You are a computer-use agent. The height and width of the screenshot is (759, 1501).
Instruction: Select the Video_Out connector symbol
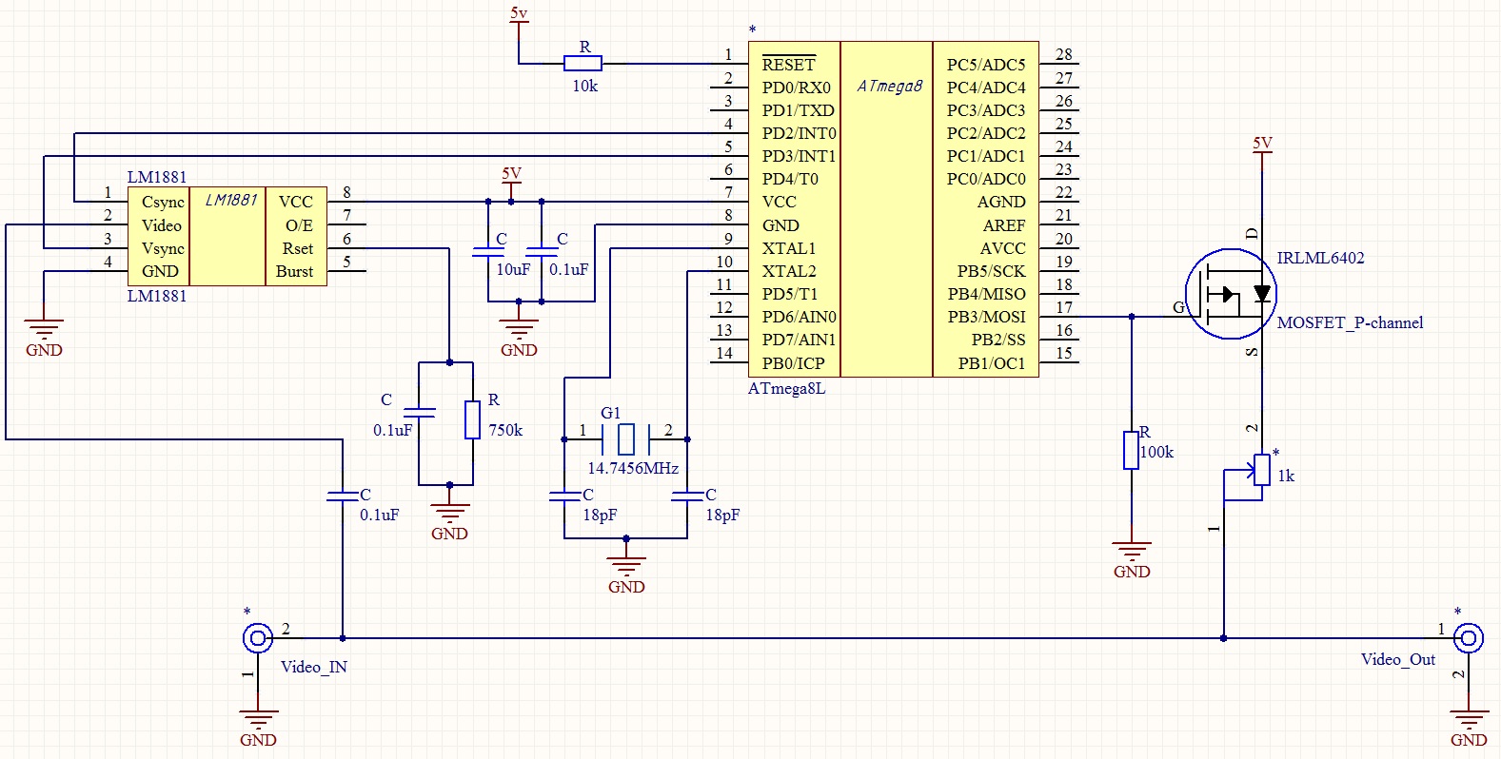(1469, 638)
